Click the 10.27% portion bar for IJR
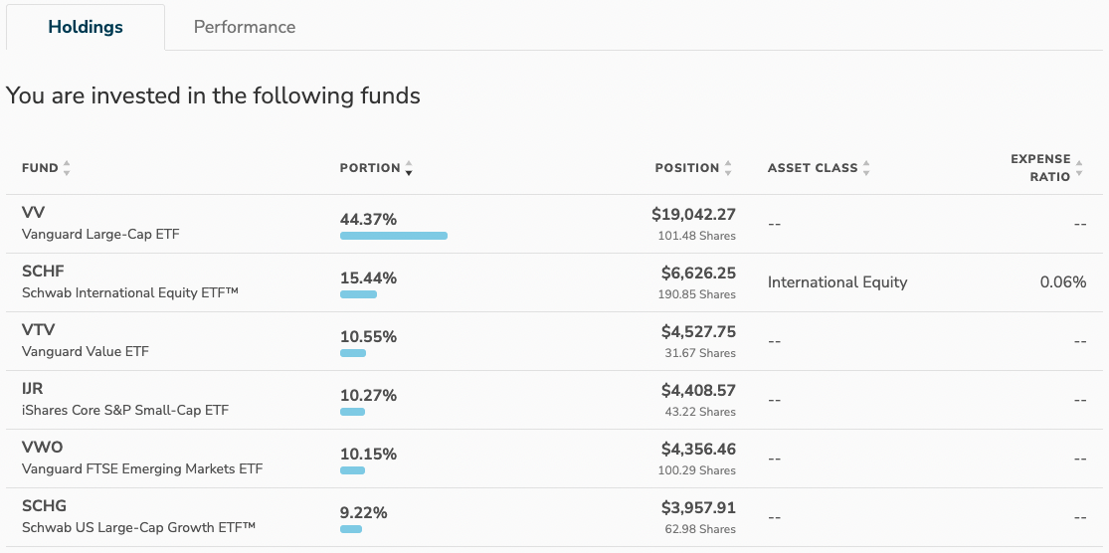 point(352,413)
